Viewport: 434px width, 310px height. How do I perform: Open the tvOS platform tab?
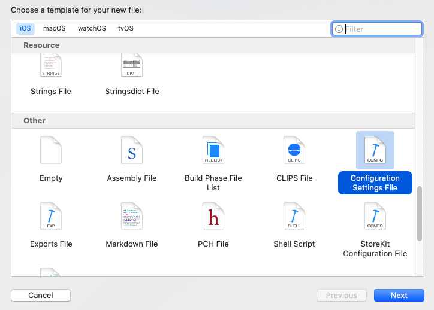pyautogui.click(x=126, y=28)
